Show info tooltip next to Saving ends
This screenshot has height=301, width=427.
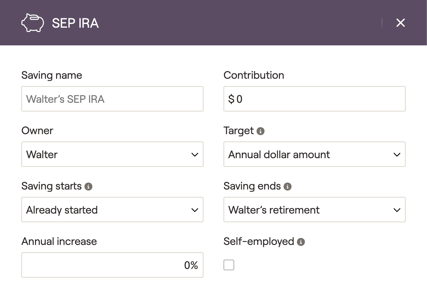click(x=288, y=187)
